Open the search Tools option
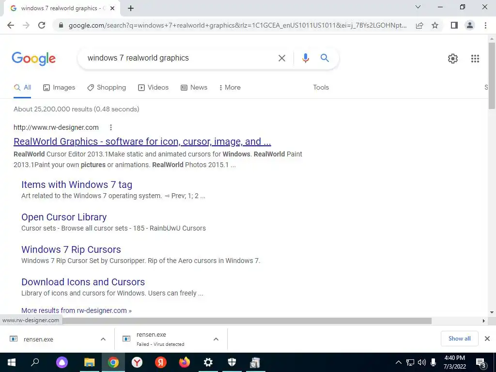The image size is (496, 372). (321, 88)
